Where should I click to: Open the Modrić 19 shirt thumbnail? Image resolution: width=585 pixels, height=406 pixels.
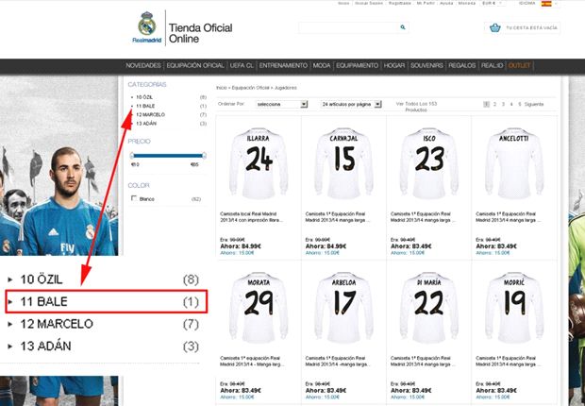point(514,308)
